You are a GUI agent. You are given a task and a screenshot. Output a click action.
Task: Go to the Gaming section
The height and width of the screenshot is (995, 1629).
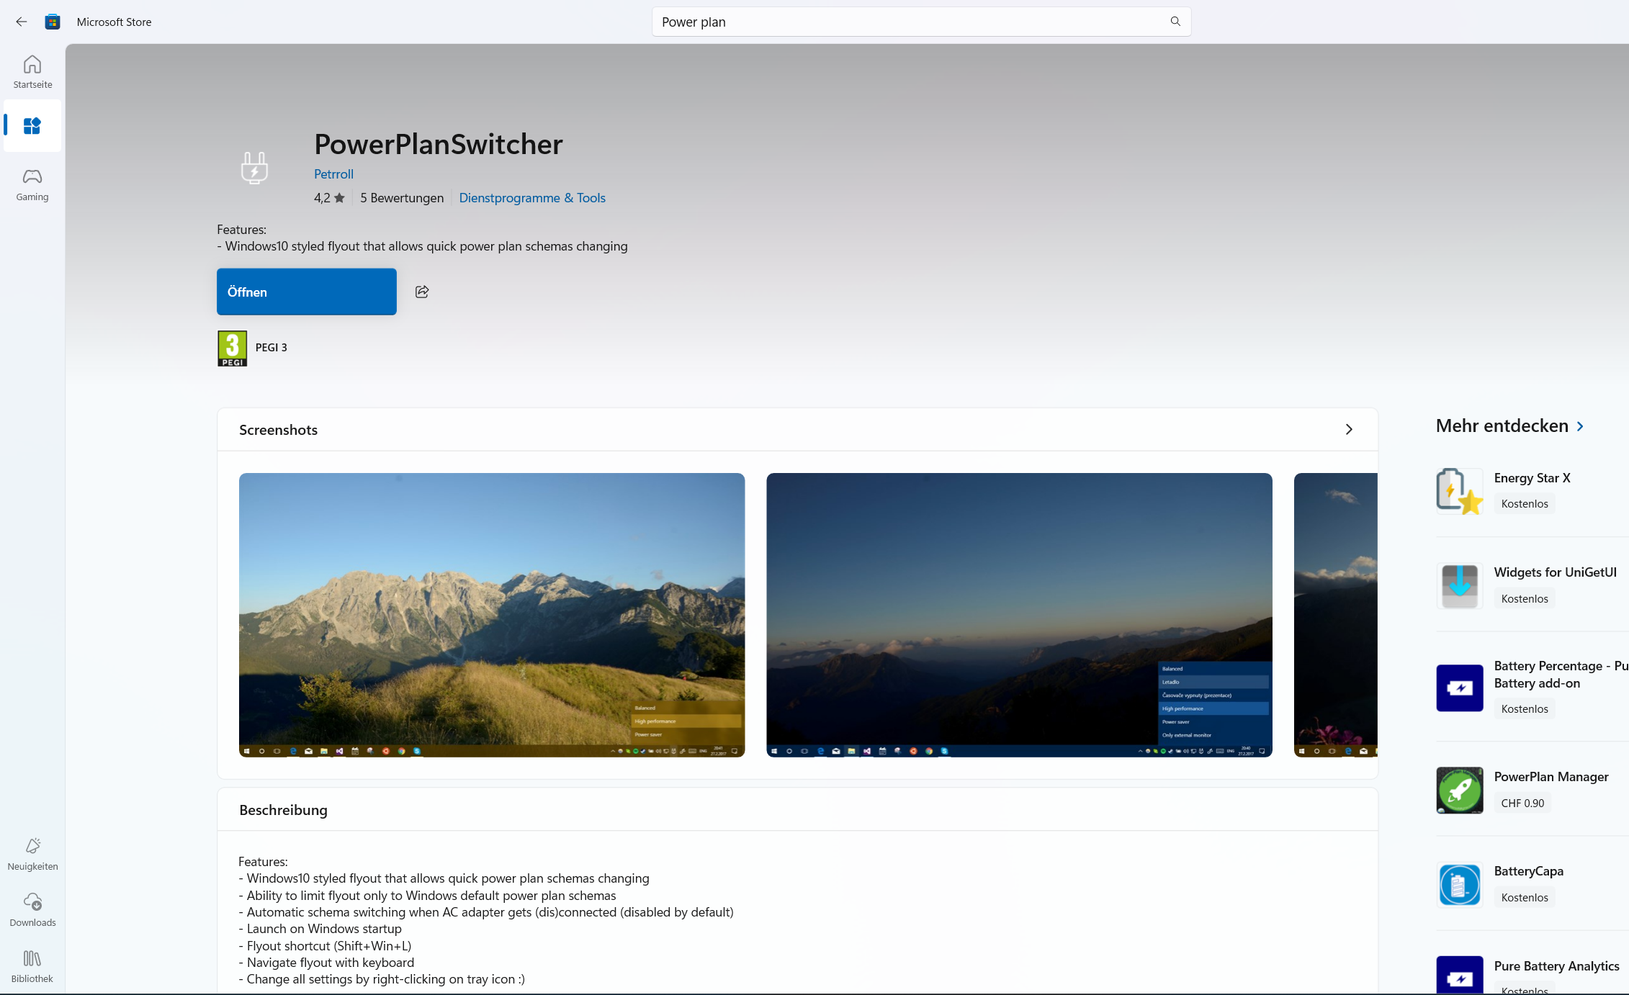point(32,184)
